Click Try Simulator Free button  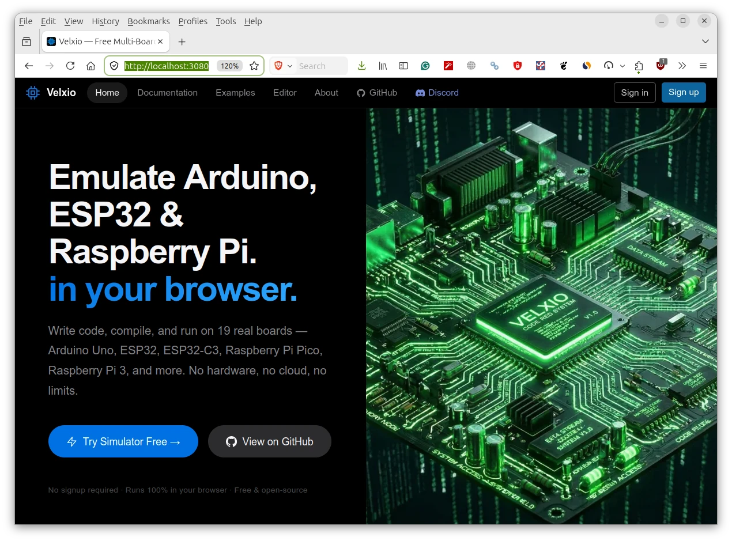(123, 441)
